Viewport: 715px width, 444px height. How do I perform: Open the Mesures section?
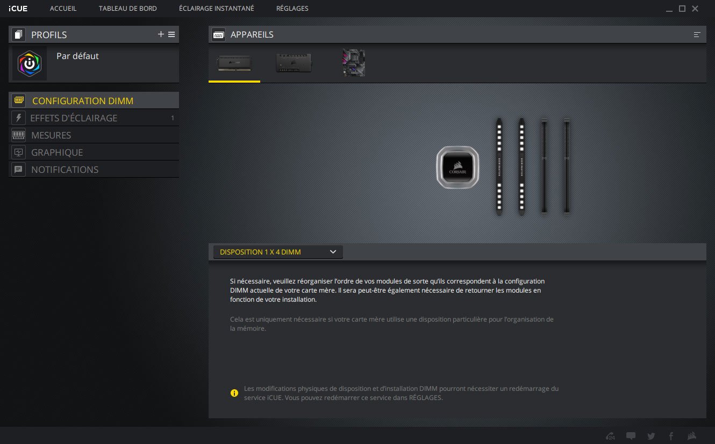pyautogui.click(x=94, y=135)
